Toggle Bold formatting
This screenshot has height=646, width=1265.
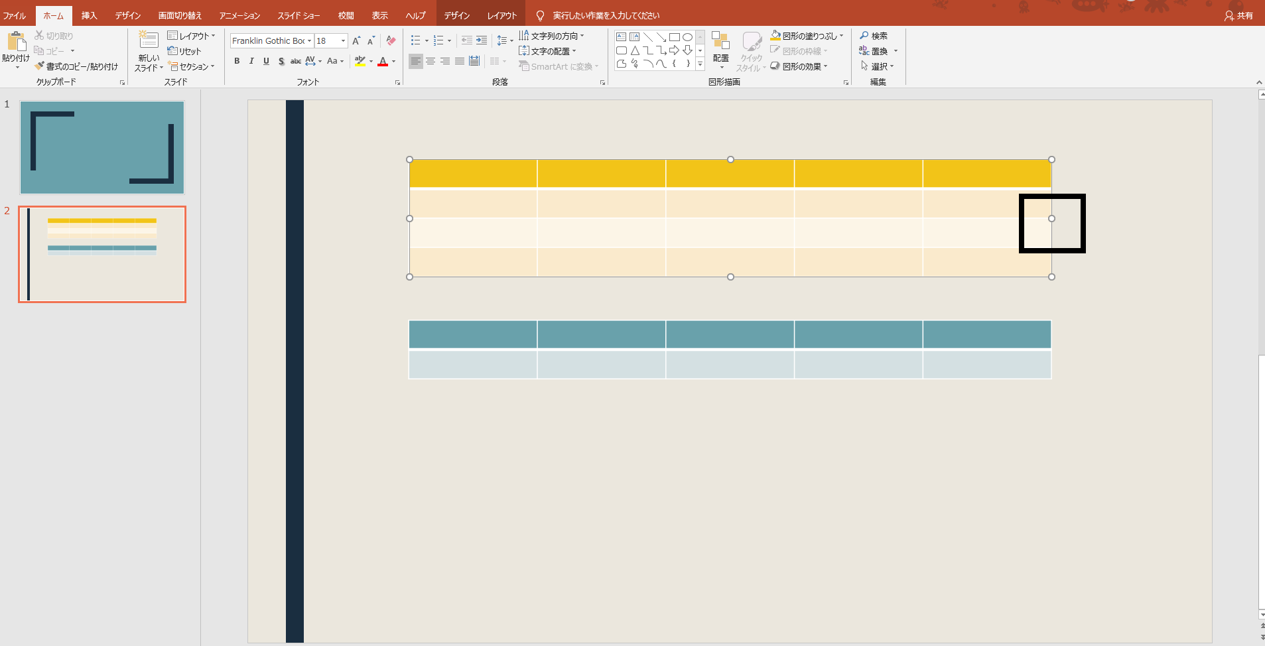tap(237, 61)
